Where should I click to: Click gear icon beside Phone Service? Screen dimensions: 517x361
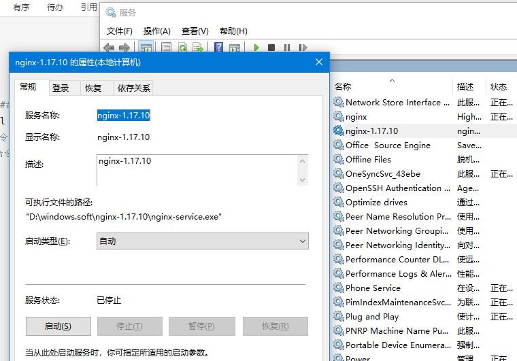coord(339,288)
